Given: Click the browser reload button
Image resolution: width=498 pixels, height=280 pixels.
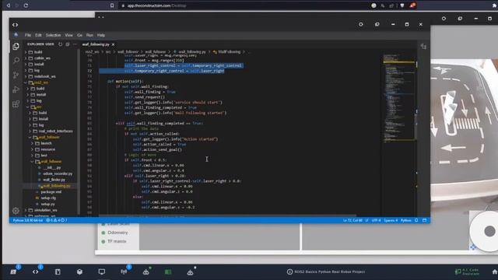Looking at the screenshot, I should tap(26, 5).
